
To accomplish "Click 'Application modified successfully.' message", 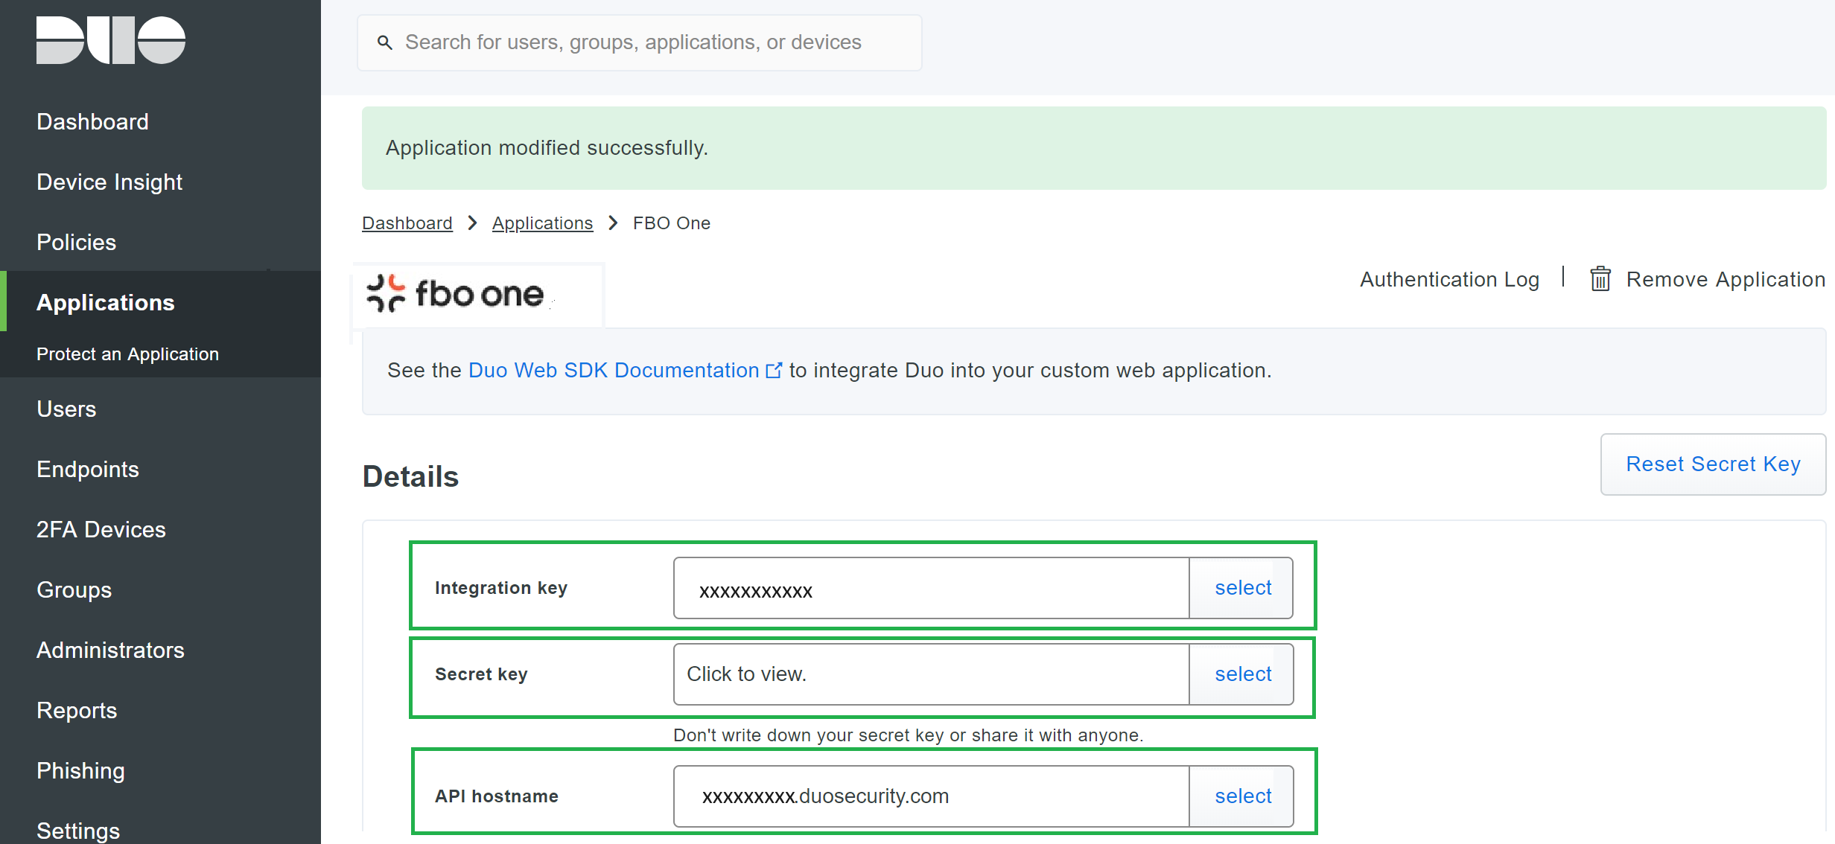I will click(x=547, y=147).
